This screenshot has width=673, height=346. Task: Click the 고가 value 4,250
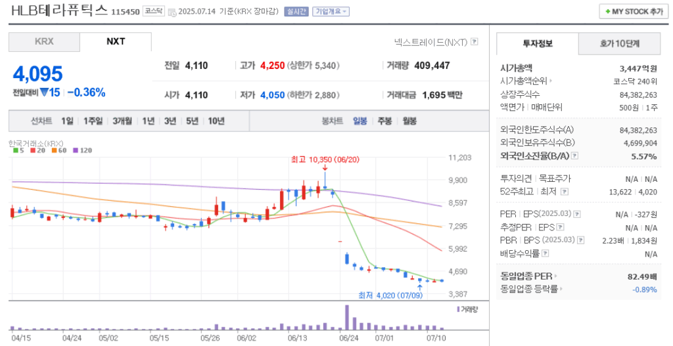pos(273,66)
